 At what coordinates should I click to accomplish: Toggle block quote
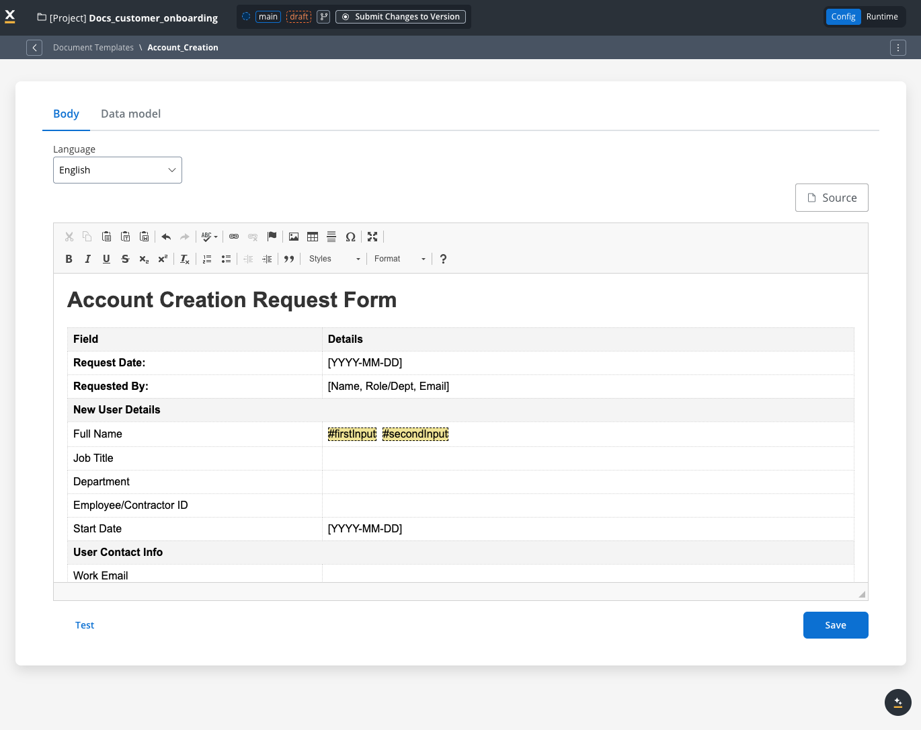coord(289,259)
